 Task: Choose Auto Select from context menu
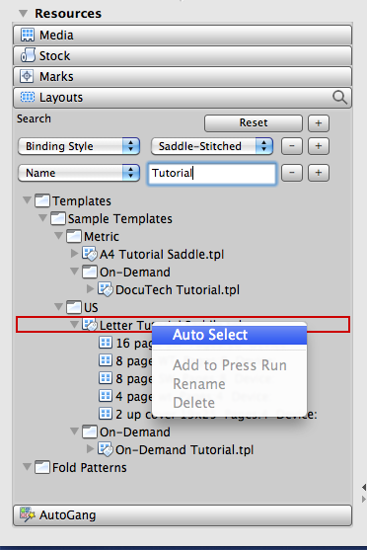tap(230, 335)
